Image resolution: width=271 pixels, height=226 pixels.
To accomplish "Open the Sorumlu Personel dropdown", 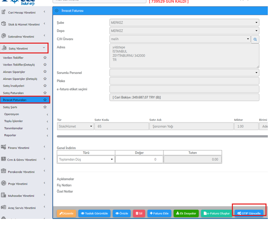I will (184, 73).
